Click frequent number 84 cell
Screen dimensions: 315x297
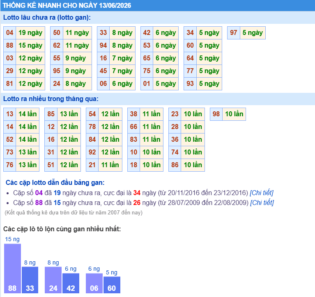click(92, 139)
